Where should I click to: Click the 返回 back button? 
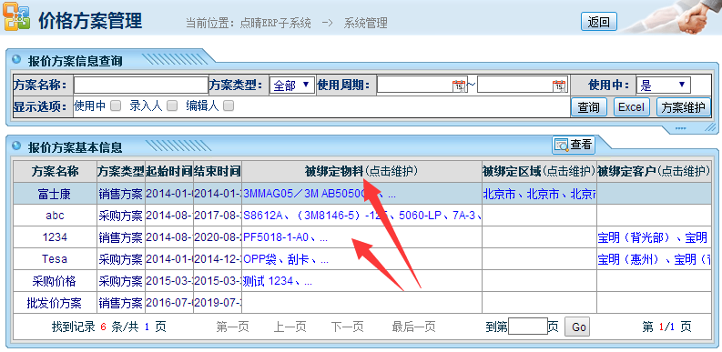(x=598, y=22)
